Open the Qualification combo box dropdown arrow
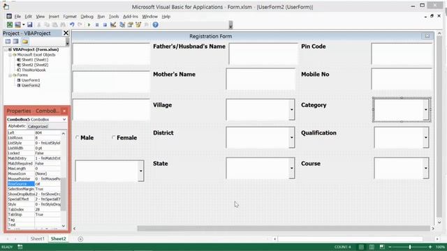The height and width of the screenshot is (251, 447). [425, 137]
